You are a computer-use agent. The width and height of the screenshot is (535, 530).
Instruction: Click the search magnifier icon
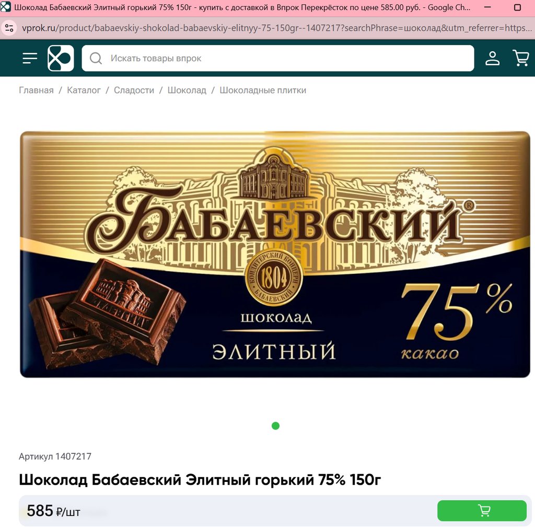click(x=96, y=59)
